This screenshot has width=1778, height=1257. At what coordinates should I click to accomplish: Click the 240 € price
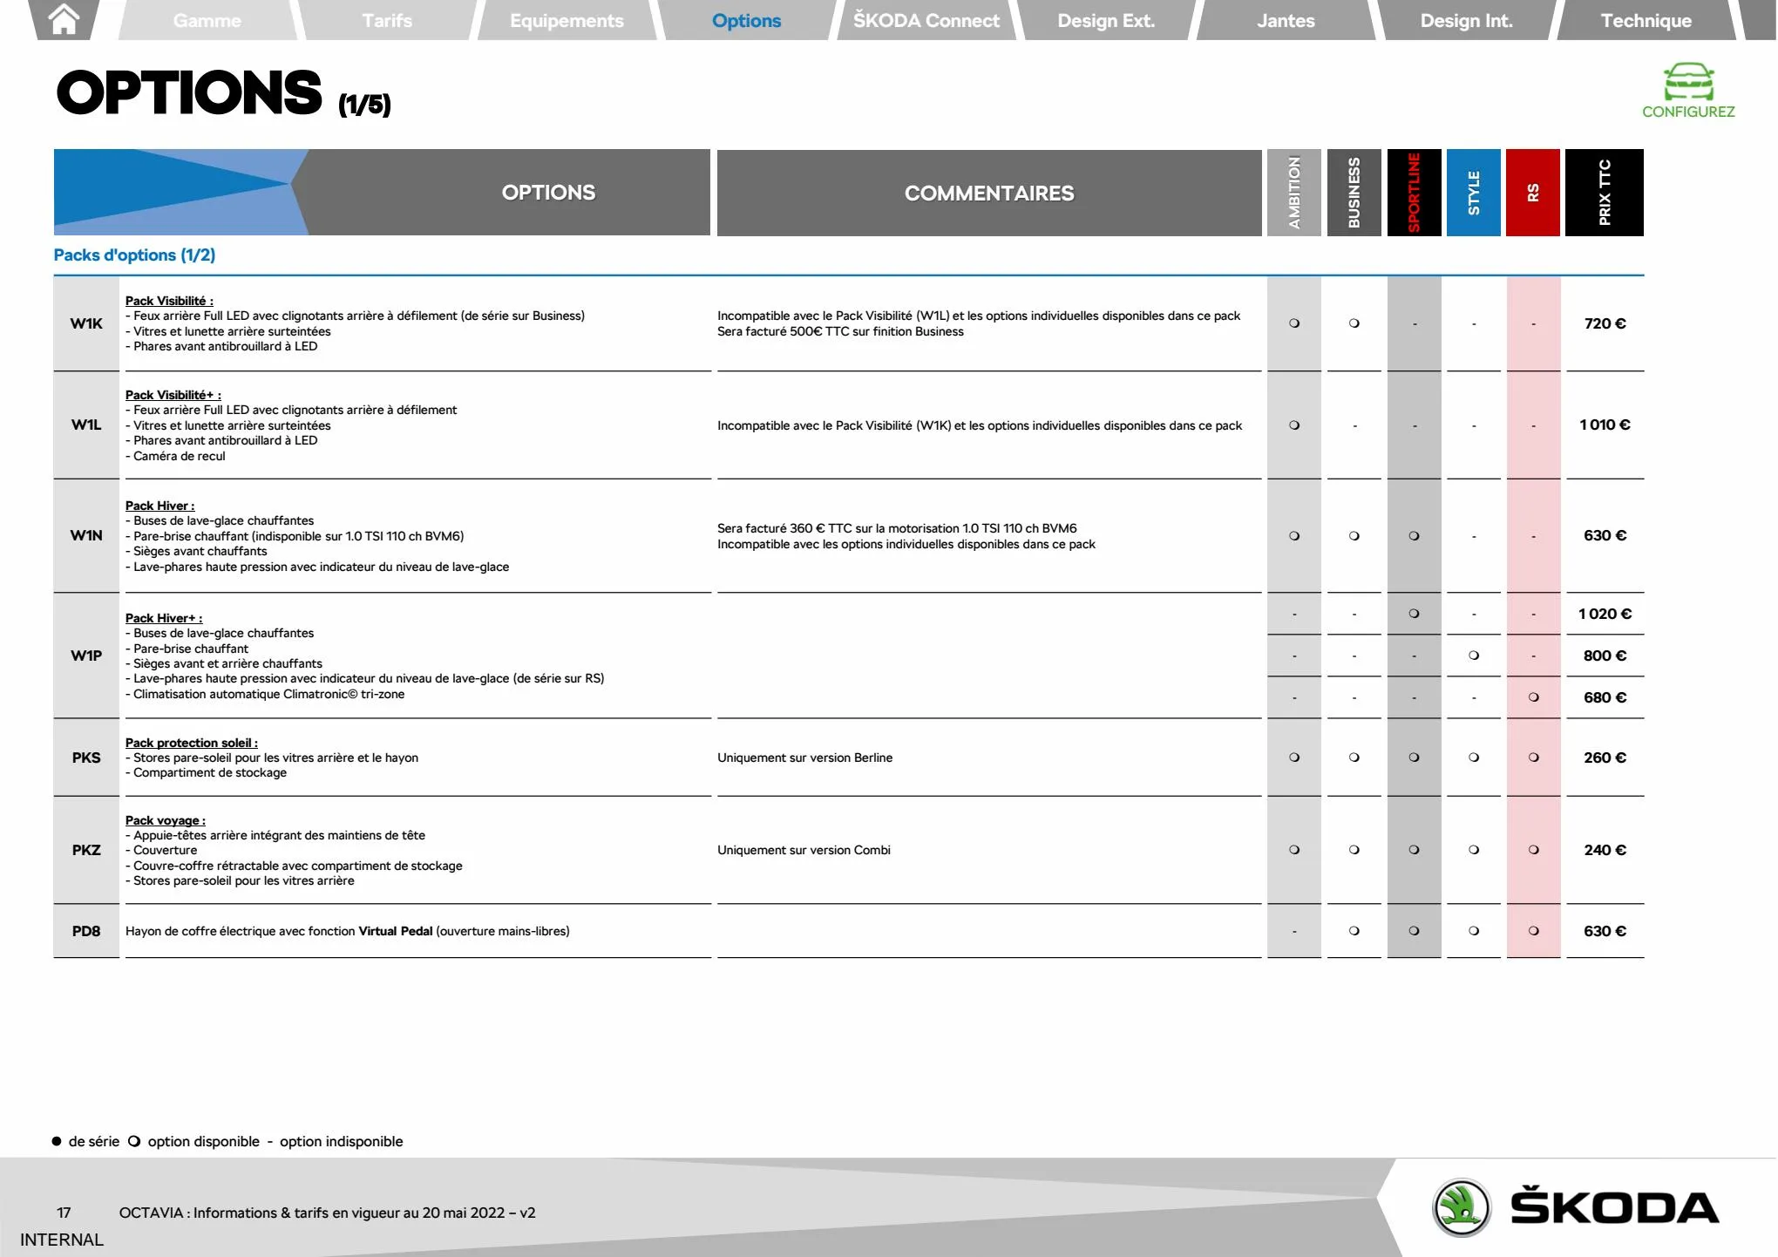pyautogui.click(x=1605, y=850)
